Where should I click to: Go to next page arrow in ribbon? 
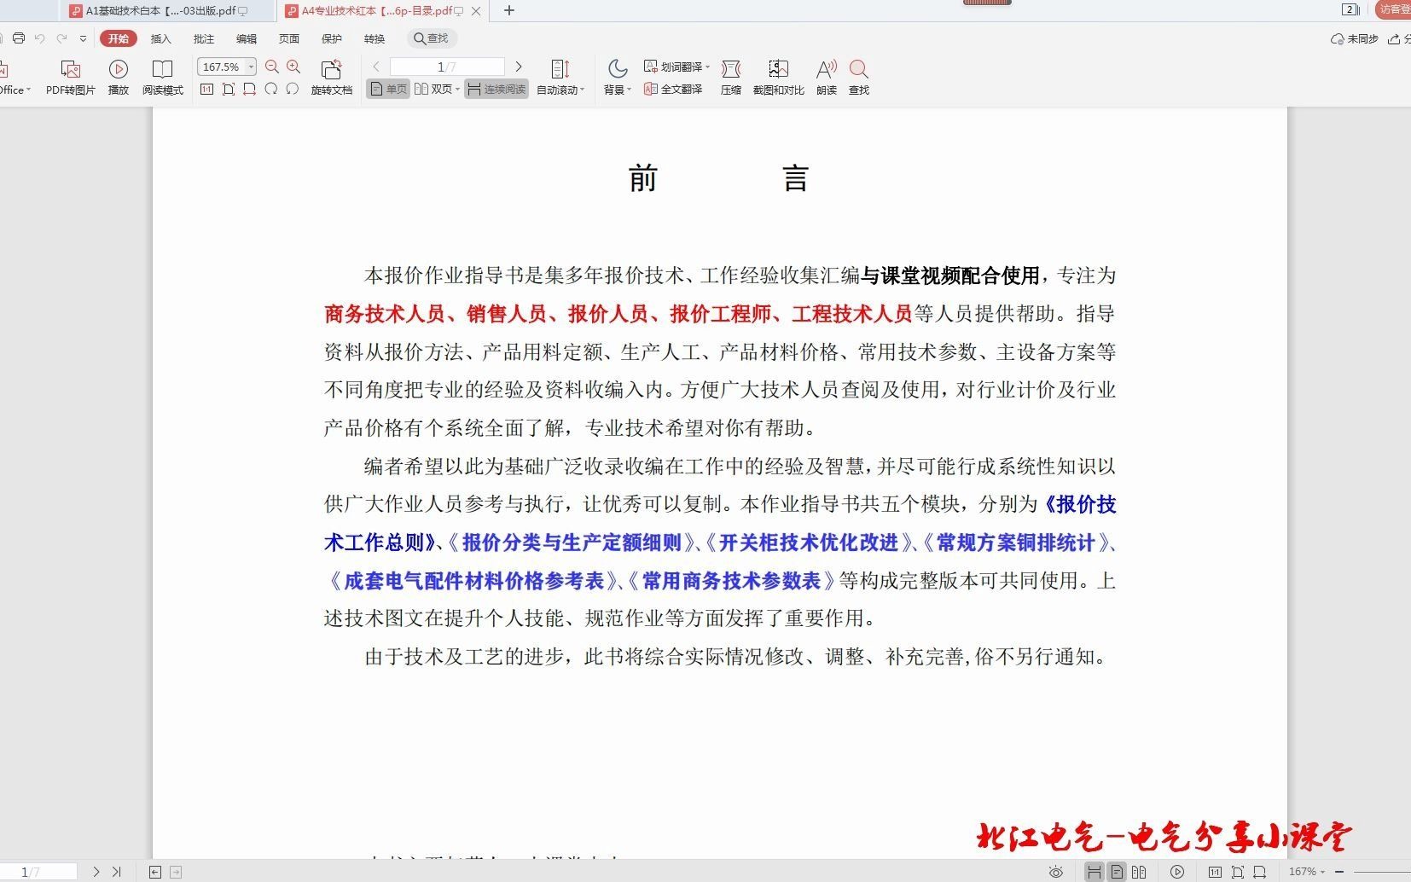[518, 67]
